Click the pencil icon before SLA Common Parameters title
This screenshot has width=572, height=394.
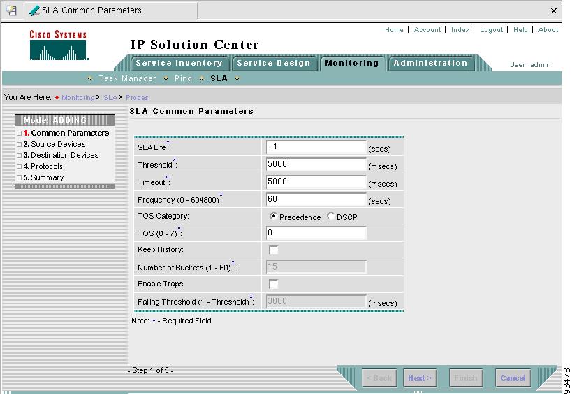coord(34,10)
